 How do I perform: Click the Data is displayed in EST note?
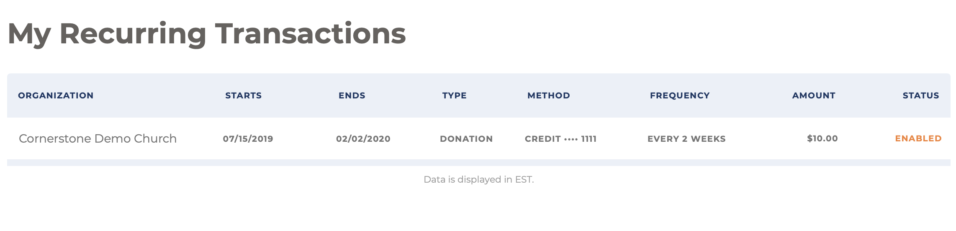pyautogui.click(x=479, y=179)
